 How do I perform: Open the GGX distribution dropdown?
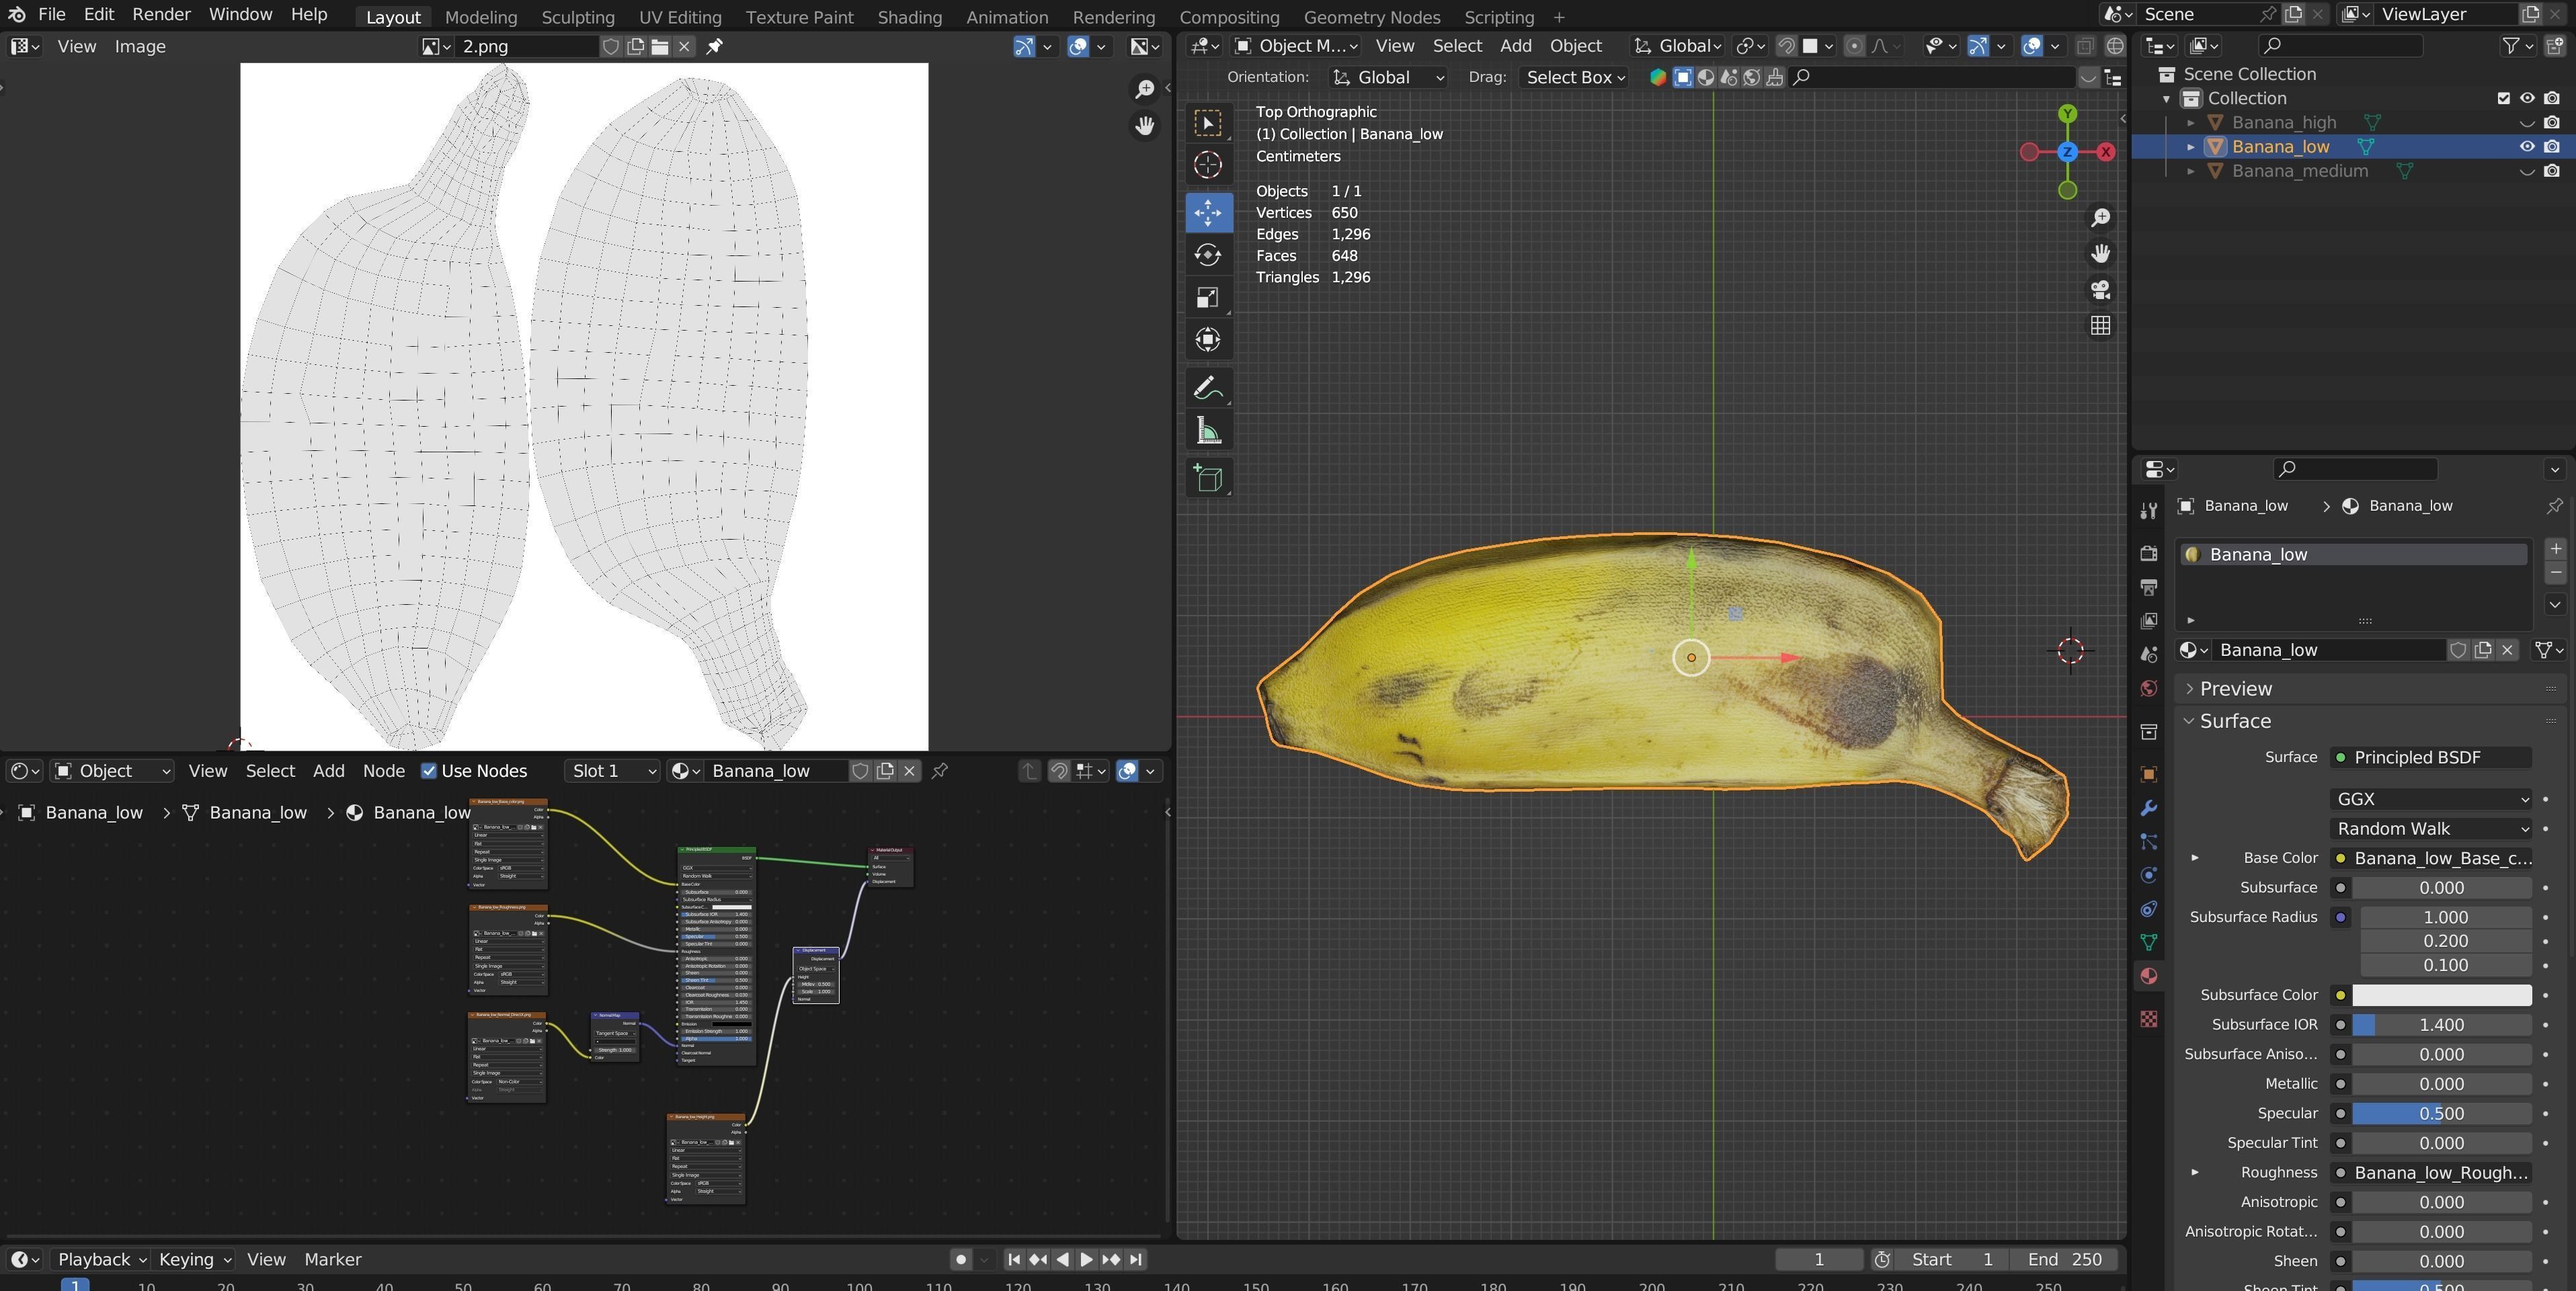[2431, 799]
